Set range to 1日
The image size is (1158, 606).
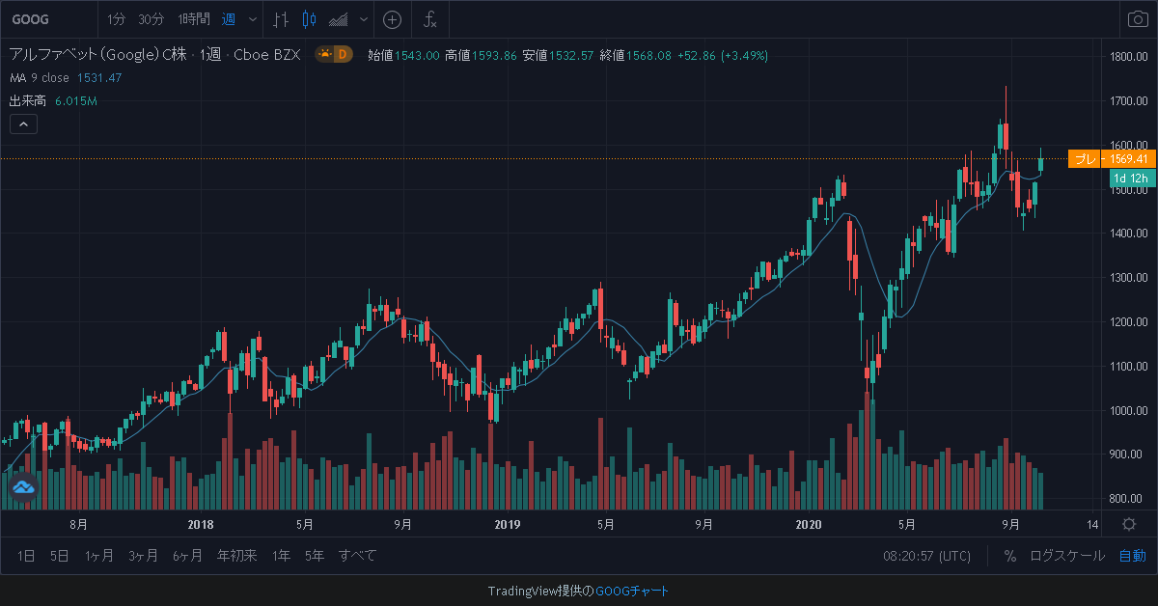coord(27,556)
